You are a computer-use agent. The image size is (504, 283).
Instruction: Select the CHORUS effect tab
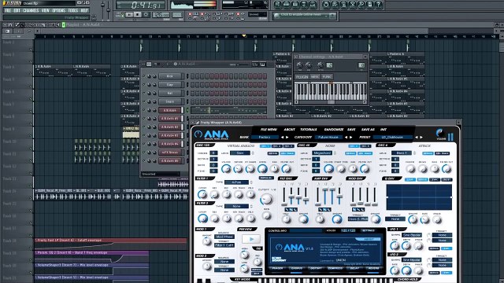(x=296, y=268)
